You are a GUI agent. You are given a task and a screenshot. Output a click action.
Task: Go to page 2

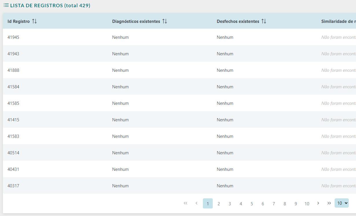click(x=219, y=203)
